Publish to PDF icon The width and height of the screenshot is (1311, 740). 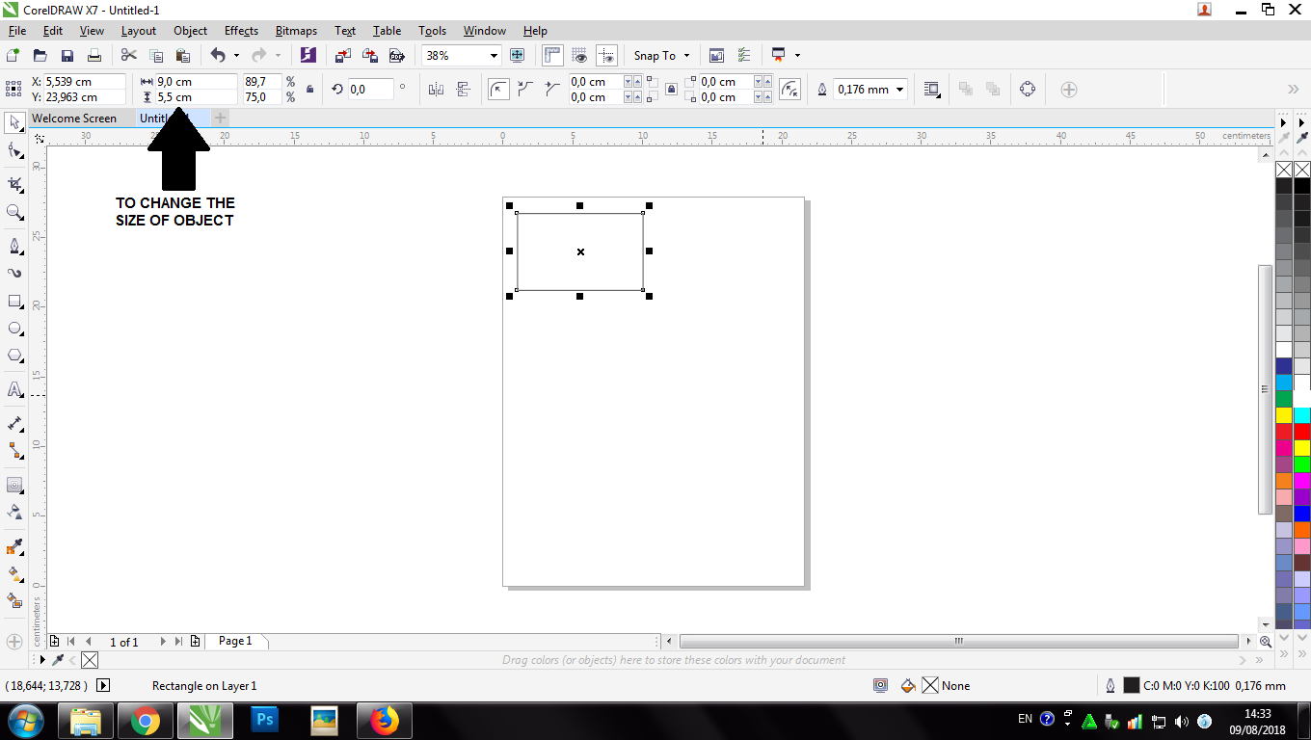click(396, 56)
